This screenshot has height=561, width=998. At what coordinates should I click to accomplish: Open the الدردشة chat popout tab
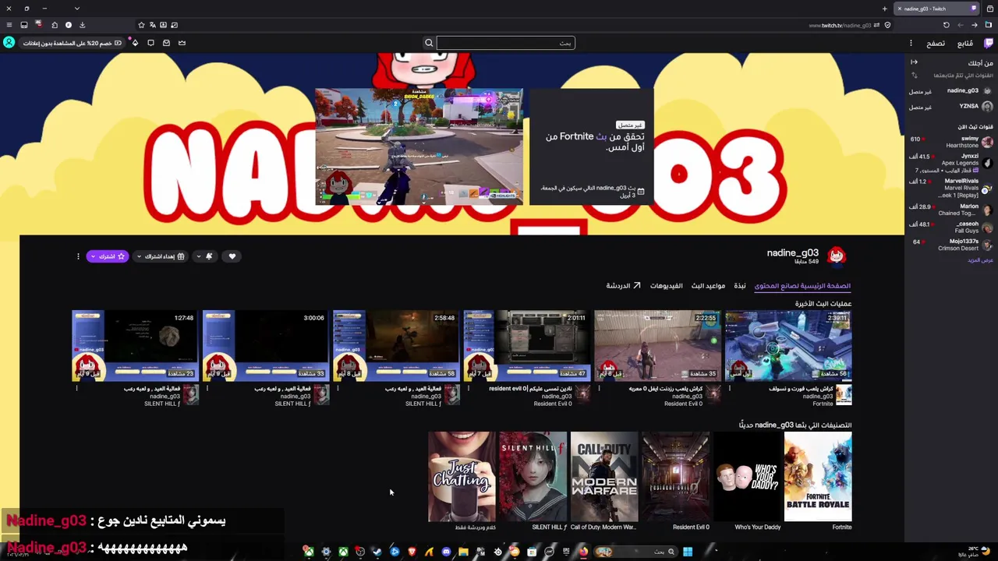(623, 286)
